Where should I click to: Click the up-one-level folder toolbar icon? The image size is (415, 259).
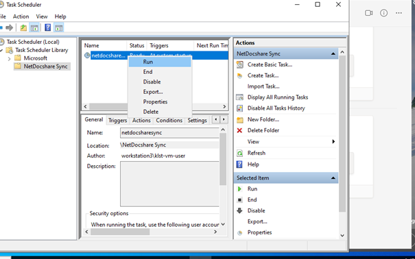[x=23, y=27]
